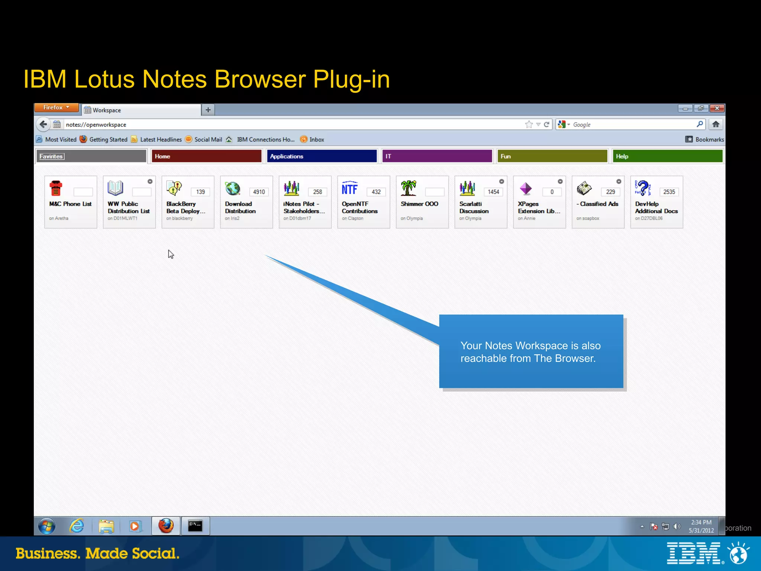The image size is (761, 571).
Task: Click unread count 4910 on Download Distribution
Action: coord(259,192)
